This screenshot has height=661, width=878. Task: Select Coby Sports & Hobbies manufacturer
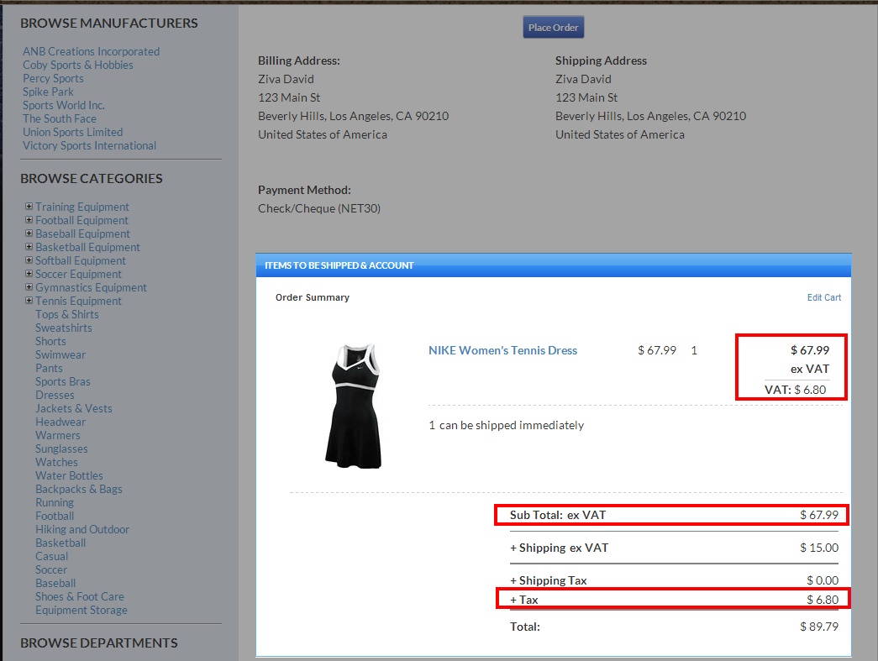pyautogui.click(x=77, y=65)
